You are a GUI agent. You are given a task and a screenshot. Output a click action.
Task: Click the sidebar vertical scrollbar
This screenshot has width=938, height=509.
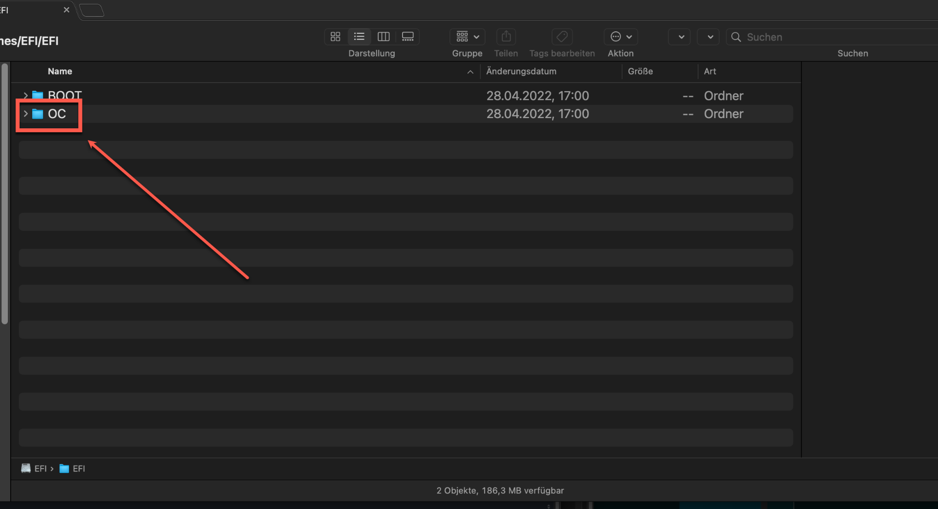tap(5, 194)
